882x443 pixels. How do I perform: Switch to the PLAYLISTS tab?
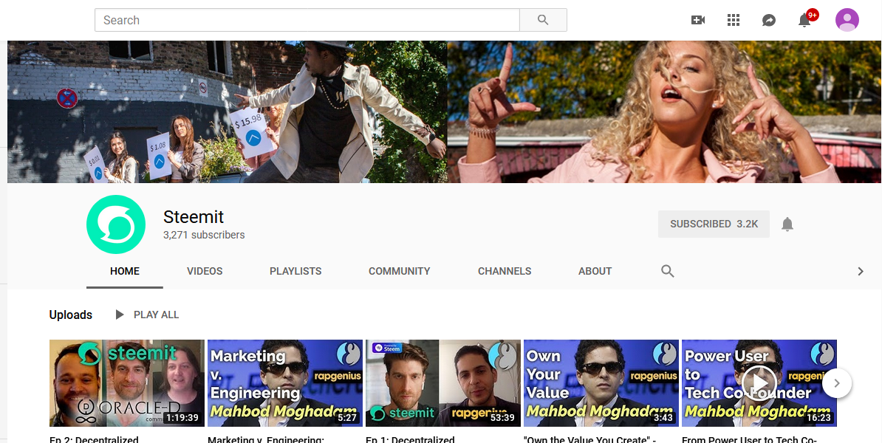pos(295,271)
